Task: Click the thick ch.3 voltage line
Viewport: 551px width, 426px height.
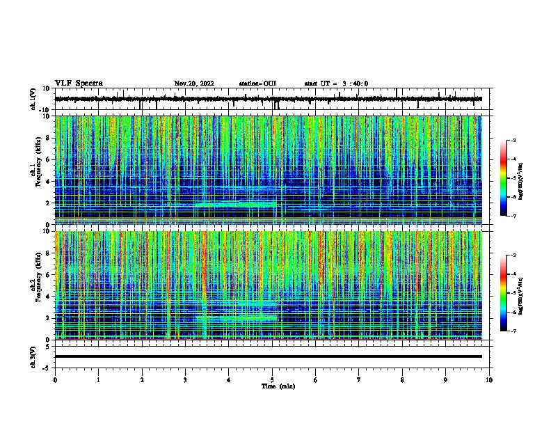Action: (268, 356)
